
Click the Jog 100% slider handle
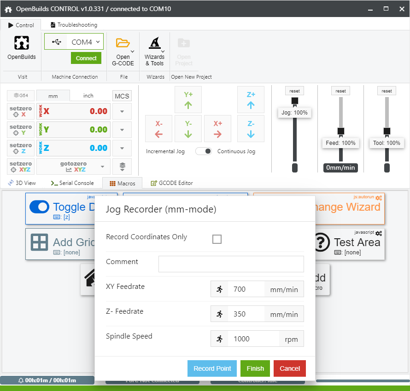click(x=295, y=101)
